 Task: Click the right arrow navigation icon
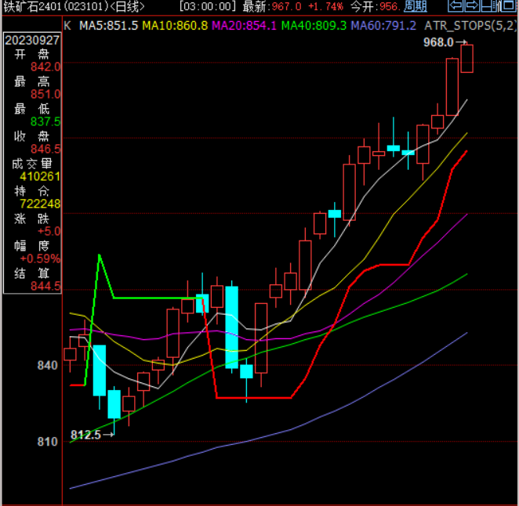tap(472, 6)
